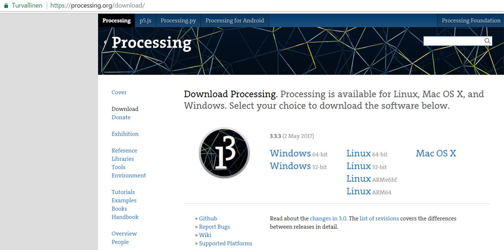Go to Tutorials page

pyautogui.click(x=123, y=192)
